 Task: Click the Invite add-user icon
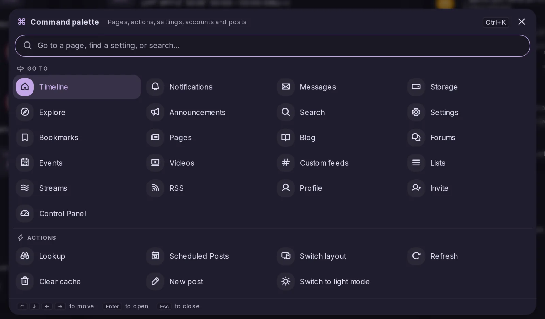tap(416, 188)
